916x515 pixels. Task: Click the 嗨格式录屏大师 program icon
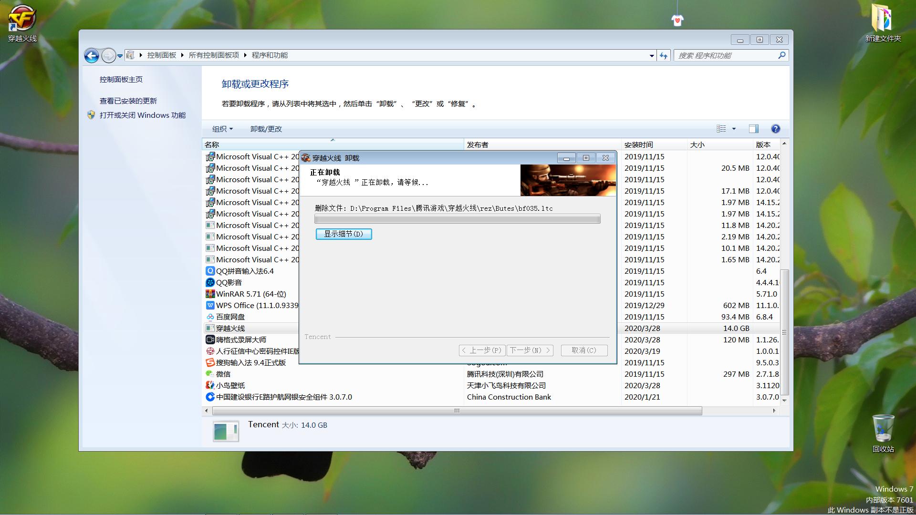(x=210, y=340)
